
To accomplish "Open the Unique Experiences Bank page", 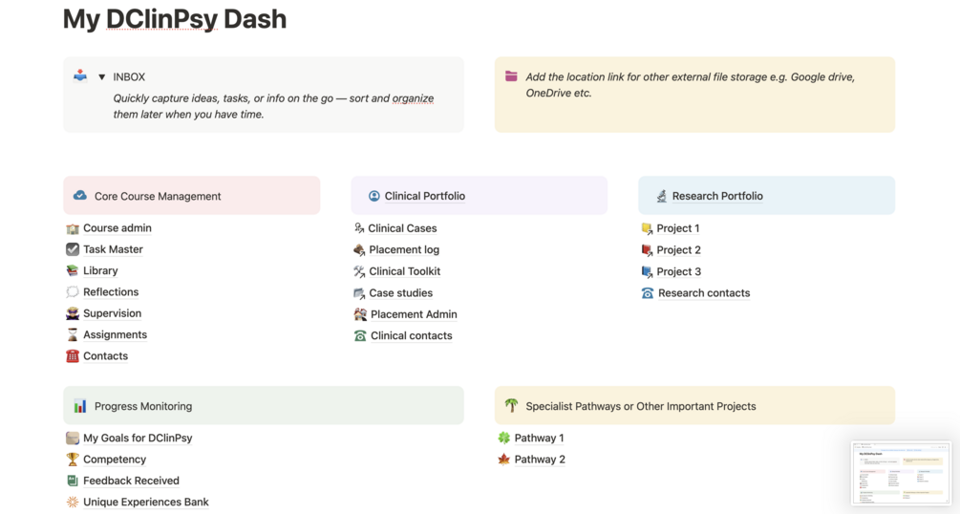I will (x=145, y=502).
